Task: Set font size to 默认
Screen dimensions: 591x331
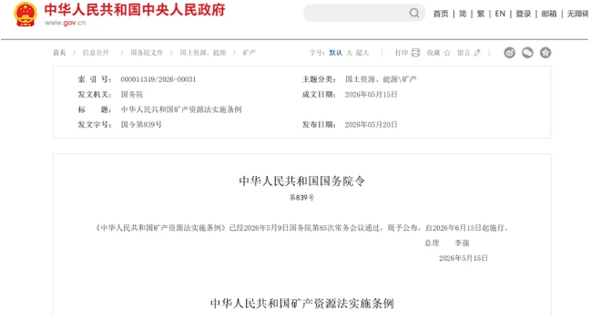Action: coord(335,53)
